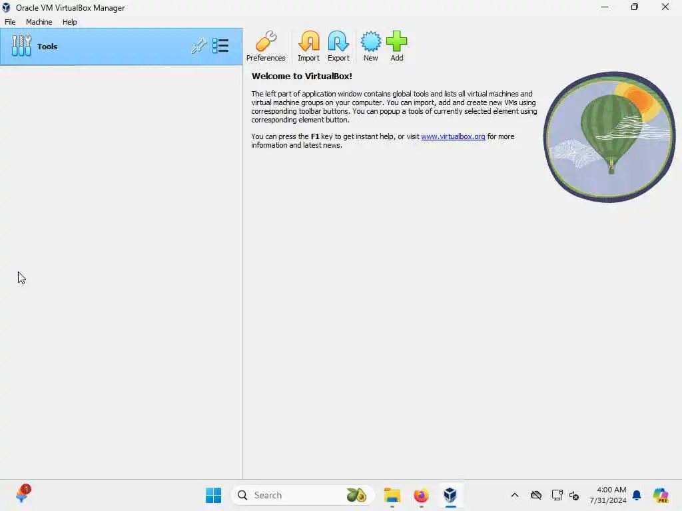Click the Import appliance icon
The height and width of the screenshot is (511, 682).
point(308,46)
